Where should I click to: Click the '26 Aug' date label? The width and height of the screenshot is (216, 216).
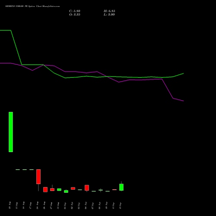44,206
